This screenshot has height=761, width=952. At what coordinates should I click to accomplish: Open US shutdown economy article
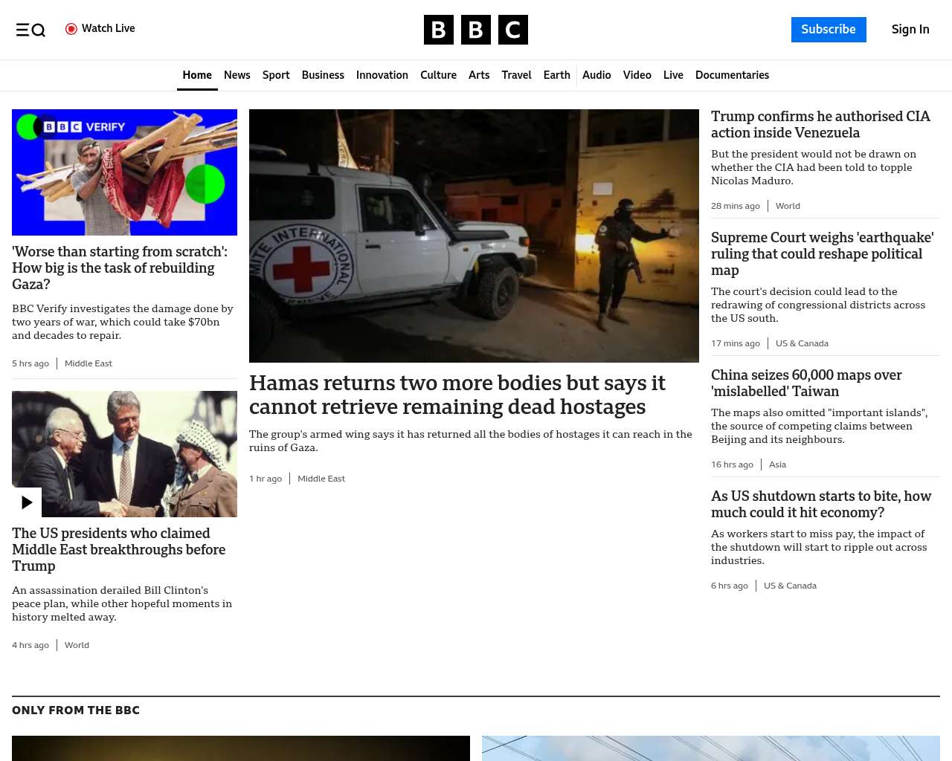[820, 504]
